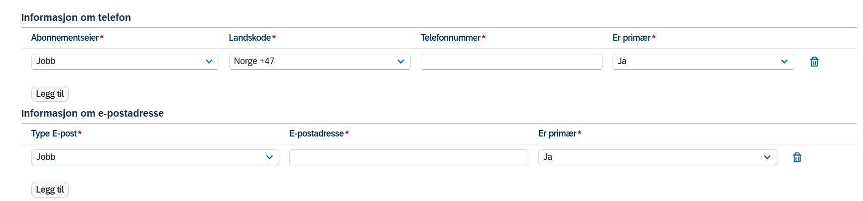This screenshot has height=201, width=863.
Task: Click the Informasjon om telefon heading
Action: click(76, 17)
